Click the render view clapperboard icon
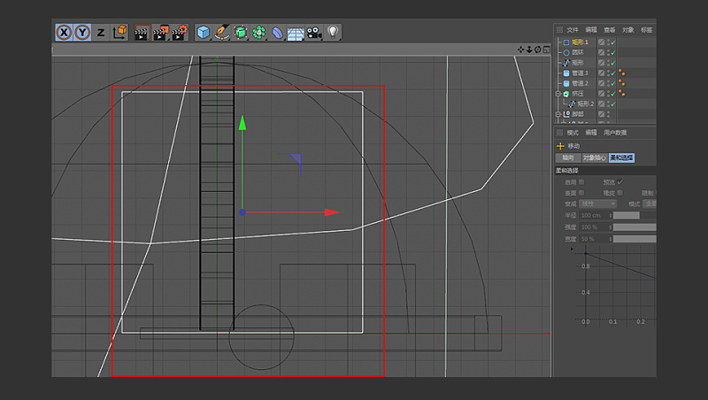Viewport: 708px width, 400px height. pyautogui.click(x=141, y=33)
